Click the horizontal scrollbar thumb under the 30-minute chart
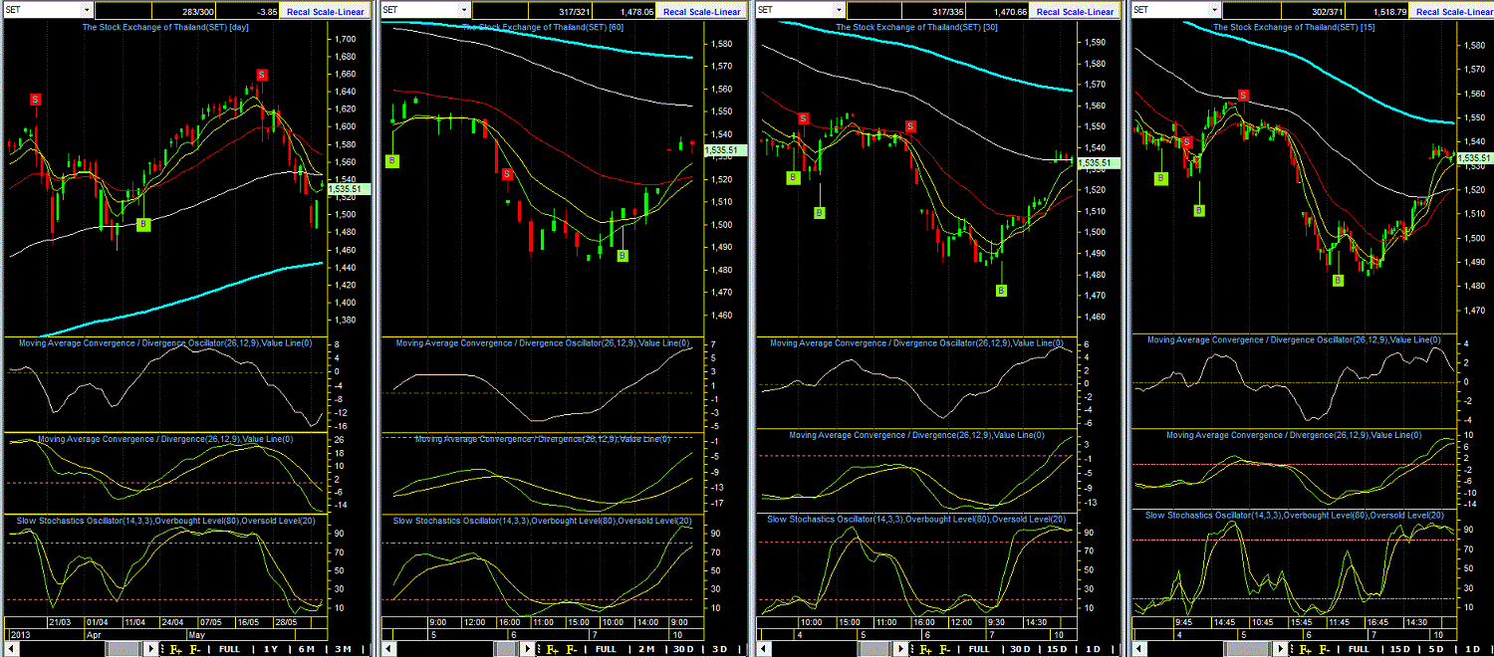Screen dimensions: 1494x657 click(875, 649)
